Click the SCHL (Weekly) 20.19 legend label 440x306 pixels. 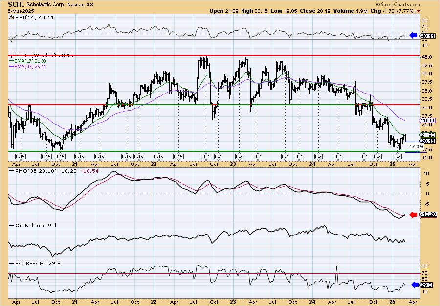click(x=44, y=56)
